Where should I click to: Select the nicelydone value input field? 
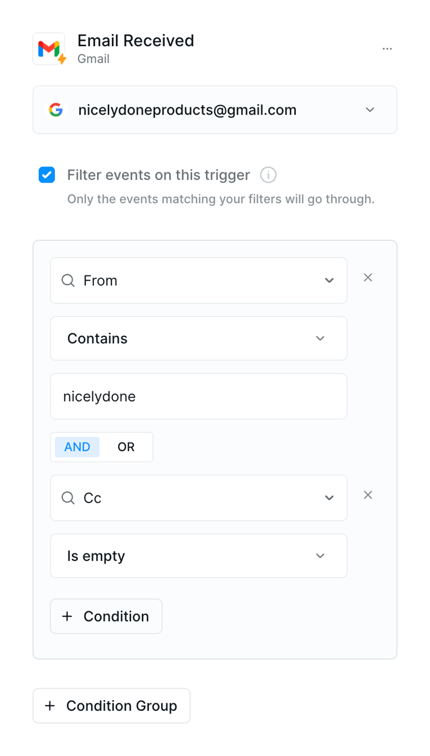(198, 396)
